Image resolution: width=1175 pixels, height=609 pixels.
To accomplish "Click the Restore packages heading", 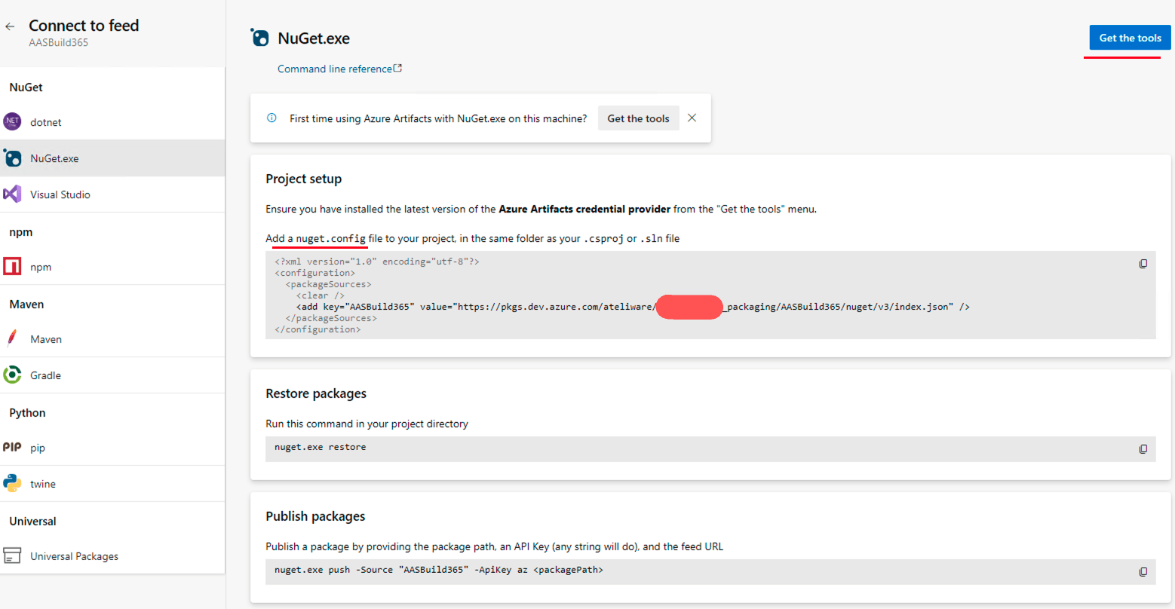I will 316,393.
